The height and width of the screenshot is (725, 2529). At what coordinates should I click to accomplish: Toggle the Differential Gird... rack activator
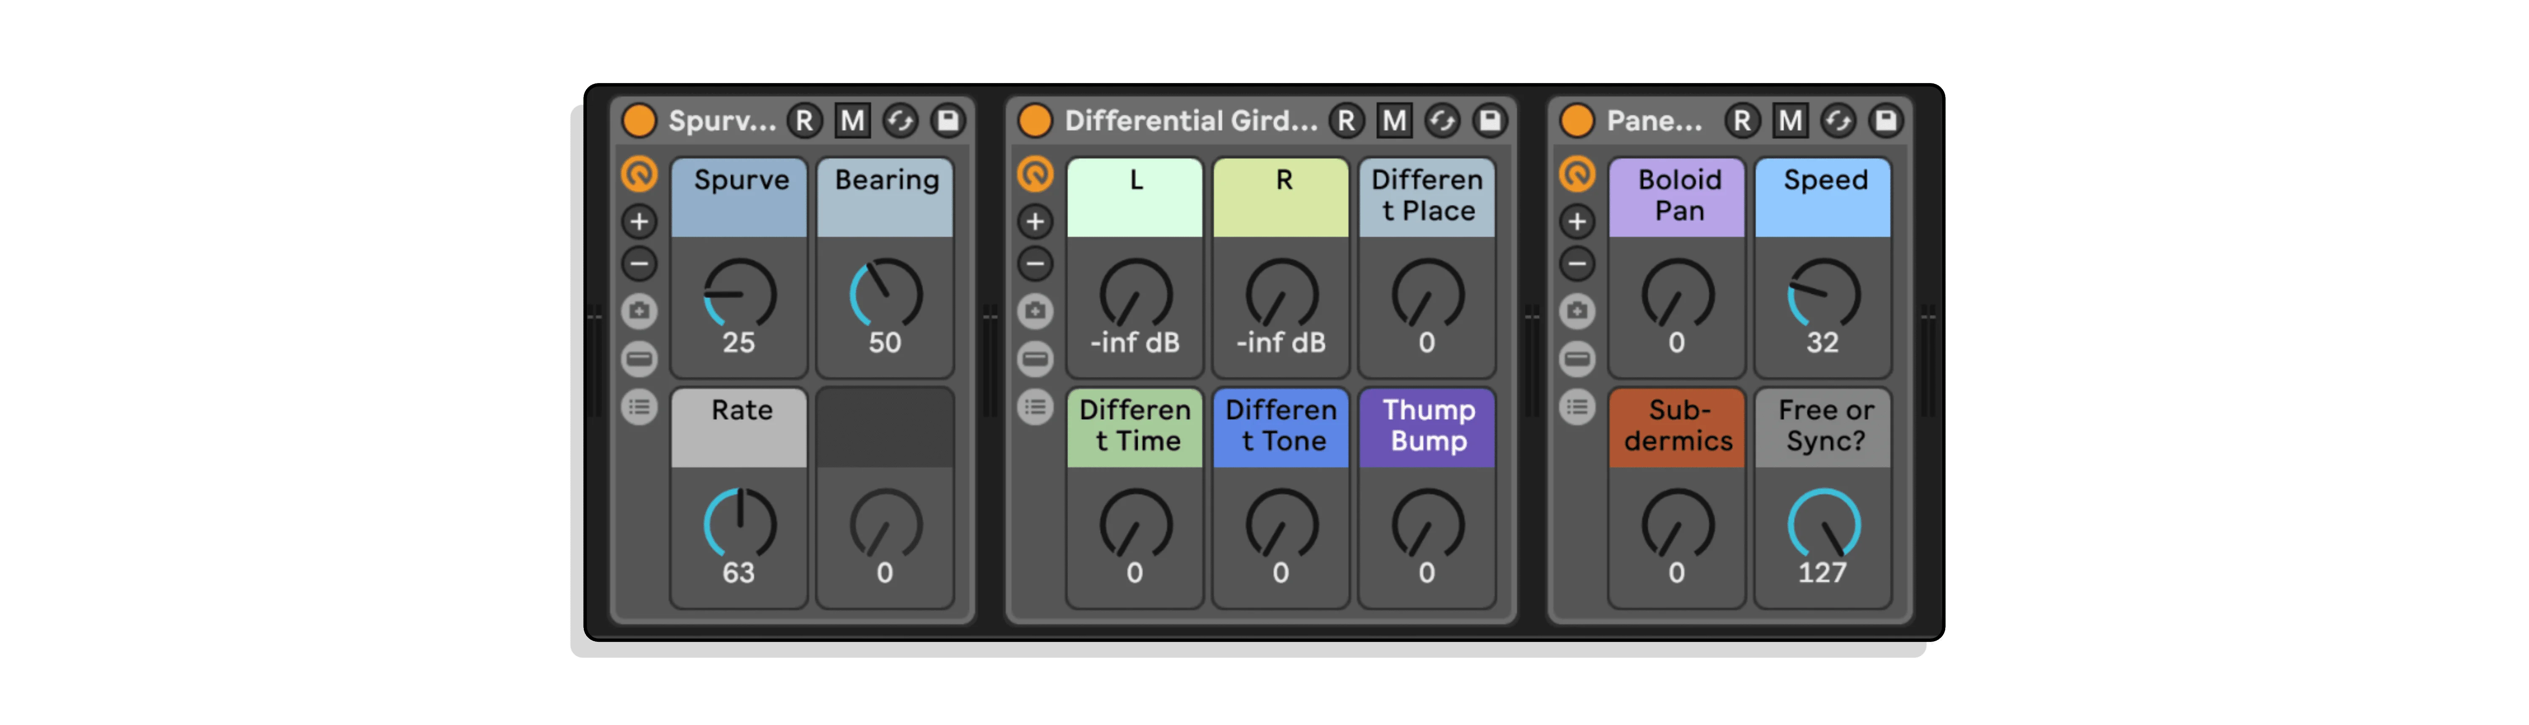coord(1035,121)
